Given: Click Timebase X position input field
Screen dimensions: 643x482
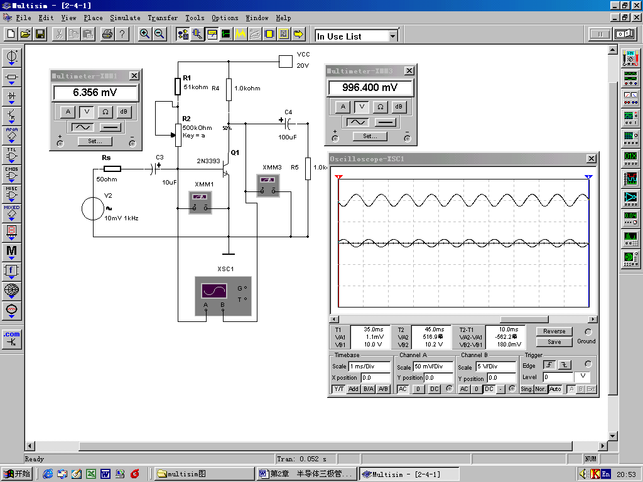Looking at the screenshot, I should 376,377.
